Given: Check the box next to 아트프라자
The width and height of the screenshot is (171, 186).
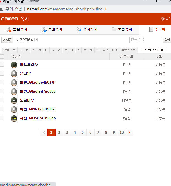Looking at the screenshot, I should point(2,64).
